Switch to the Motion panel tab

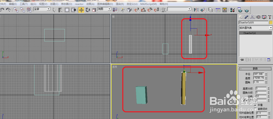point(258,17)
